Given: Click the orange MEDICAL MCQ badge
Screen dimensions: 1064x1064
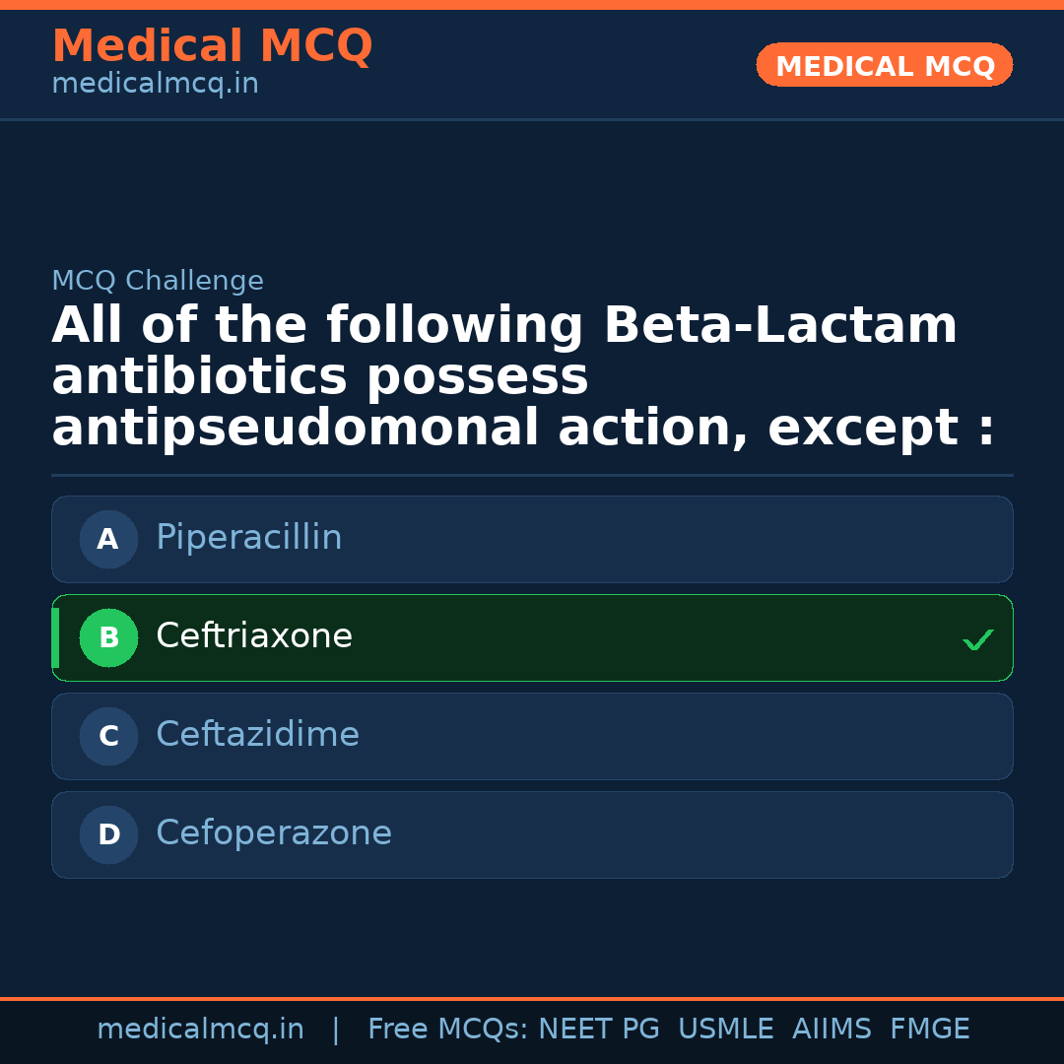Looking at the screenshot, I should pyautogui.click(x=884, y=65).
